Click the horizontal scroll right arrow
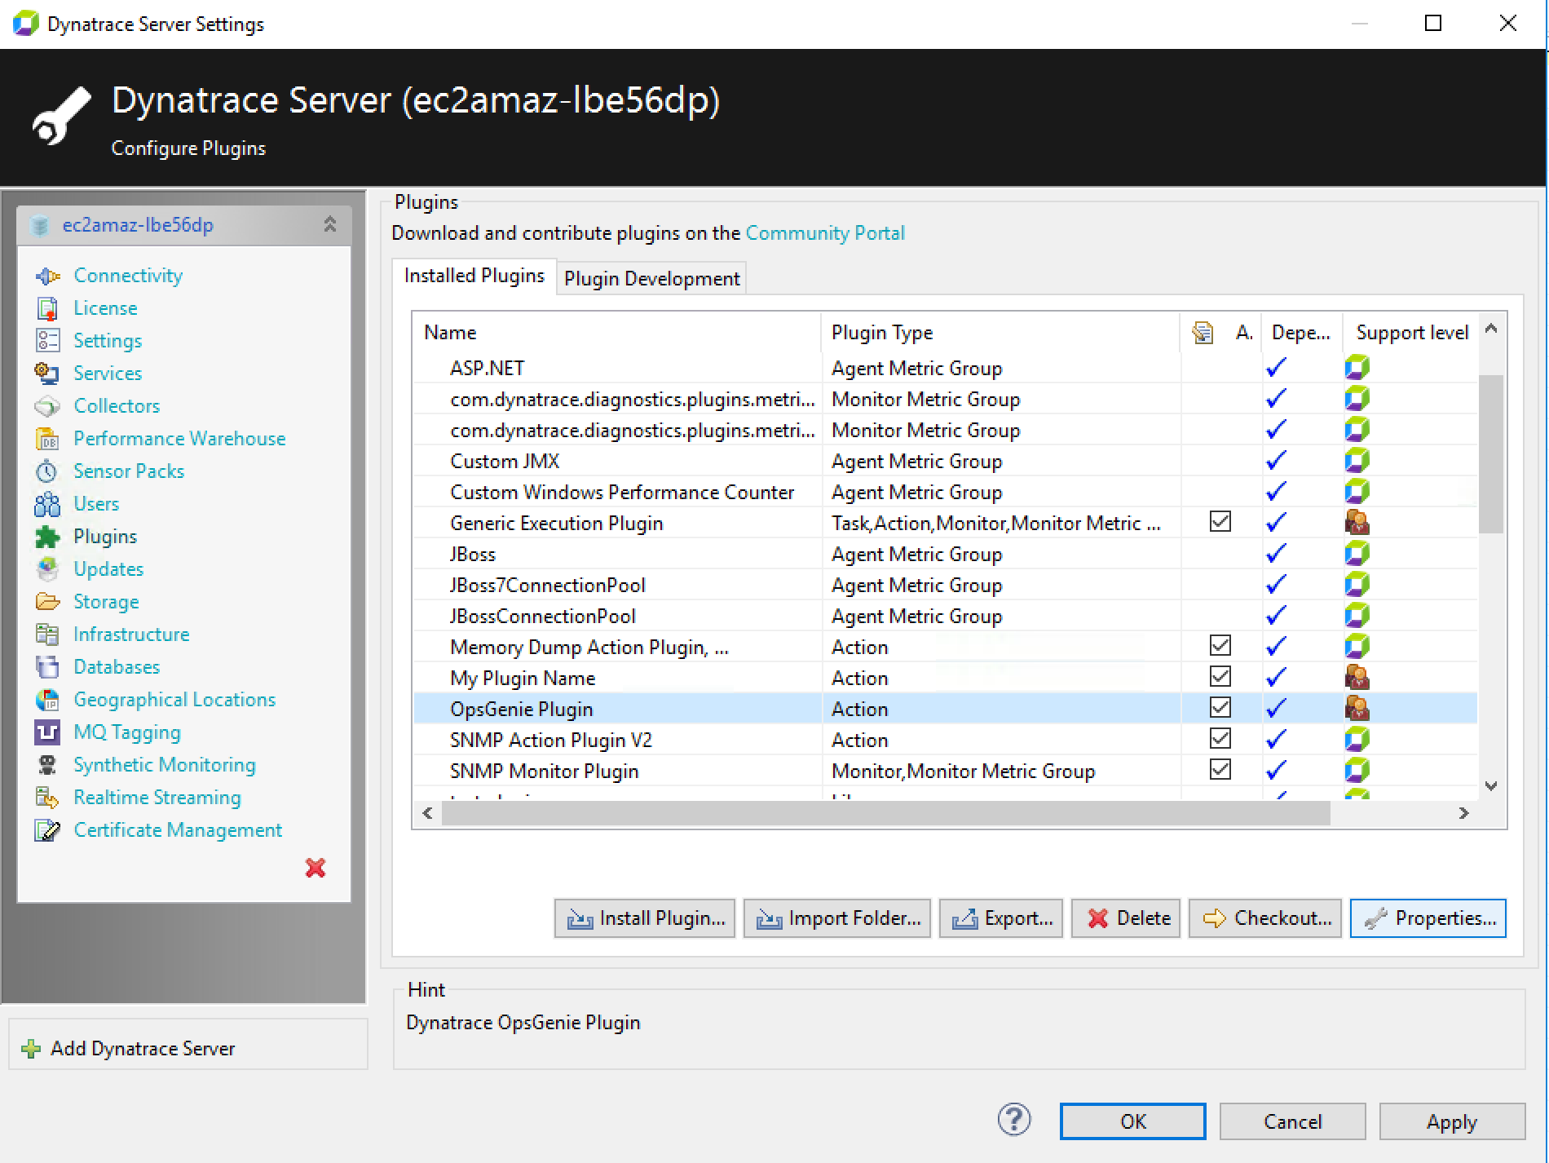This screenshot has height=1163, width=1549. coord(1464,813)
